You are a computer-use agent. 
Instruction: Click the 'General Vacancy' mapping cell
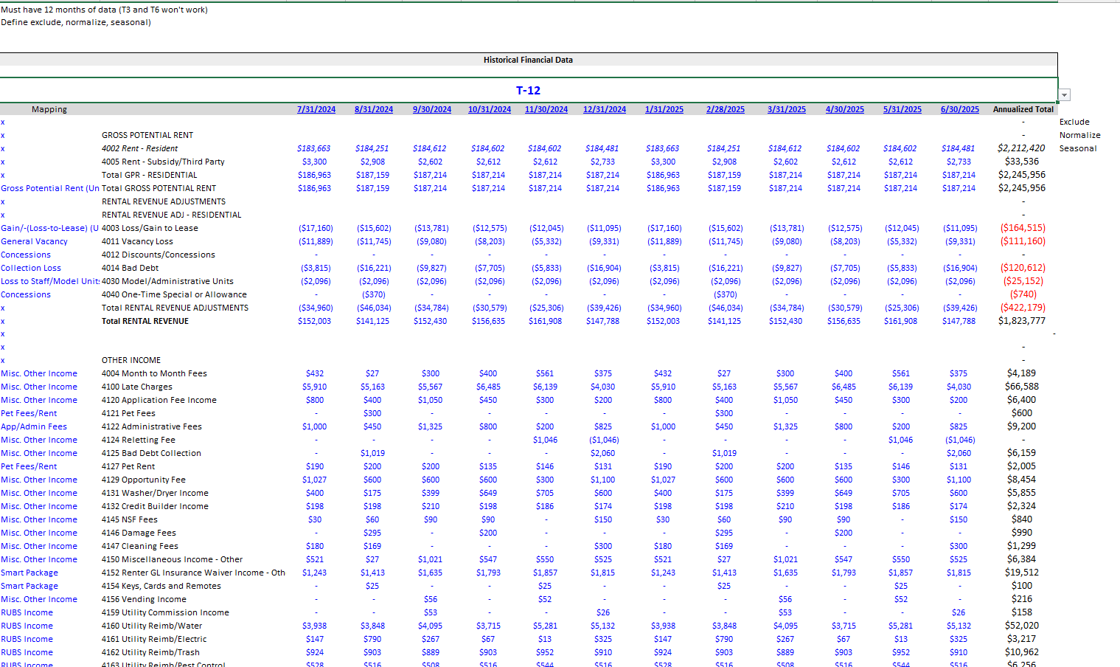pos(34,241)
